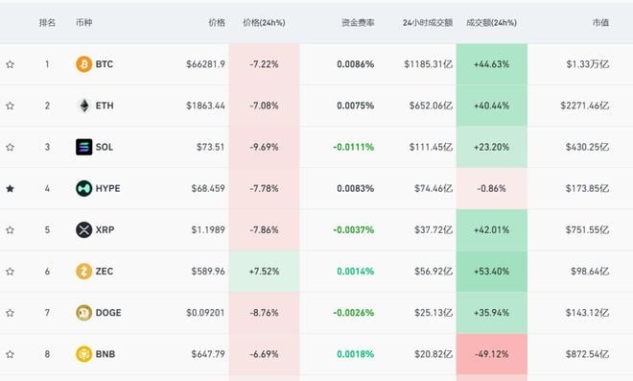633x381 pixels.
Task: Click the BTC Bitcoin coin icon
Action: [84, 64]
